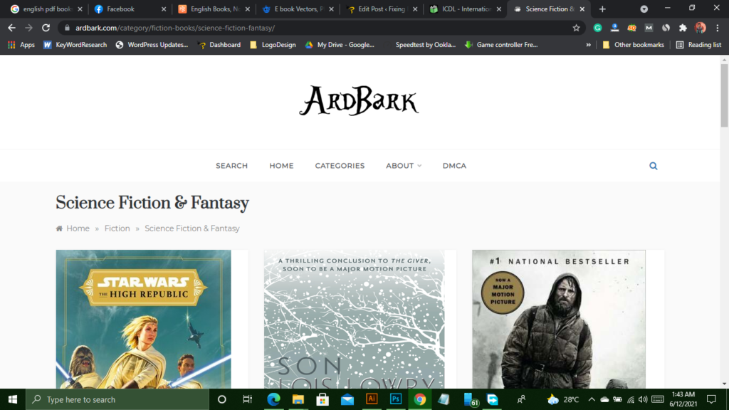The image size is (729, 410).
Task: Open the Chrome three-dot menu
Action: click(718, 28)
